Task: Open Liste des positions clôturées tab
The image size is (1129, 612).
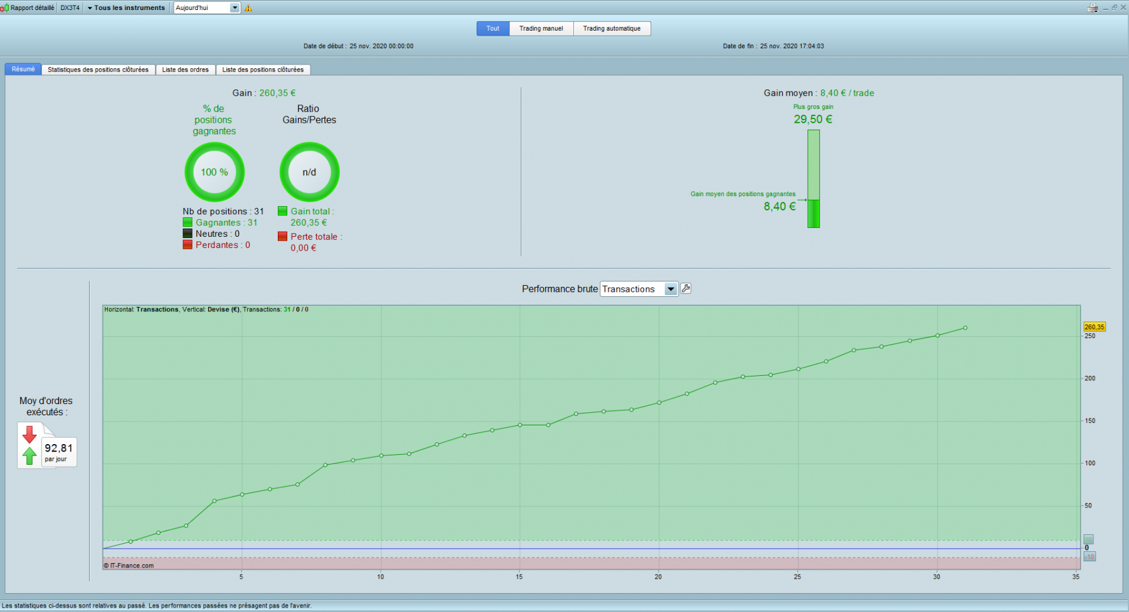Action: (x=263, y=70)
